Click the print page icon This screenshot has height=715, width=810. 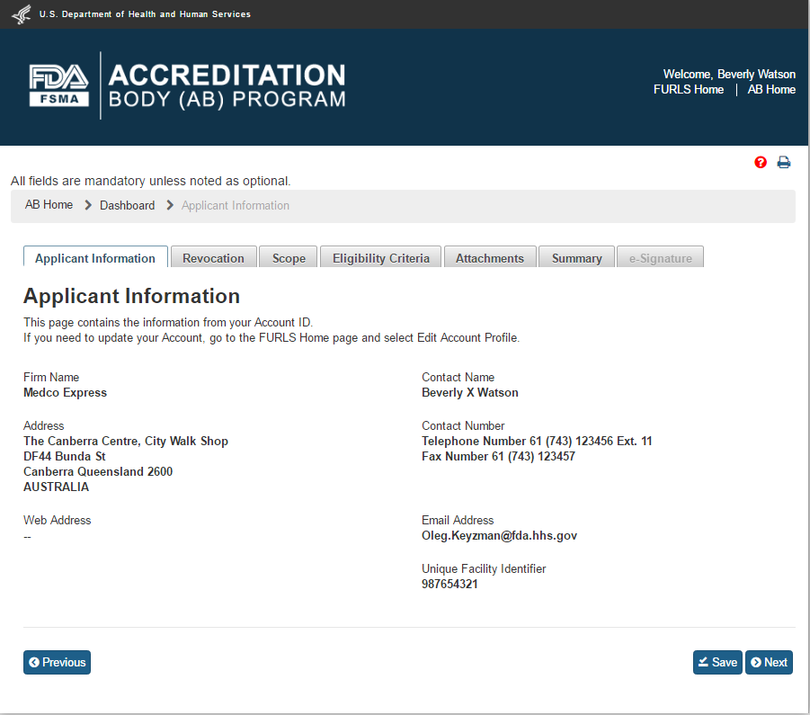(x=784, y=163)
